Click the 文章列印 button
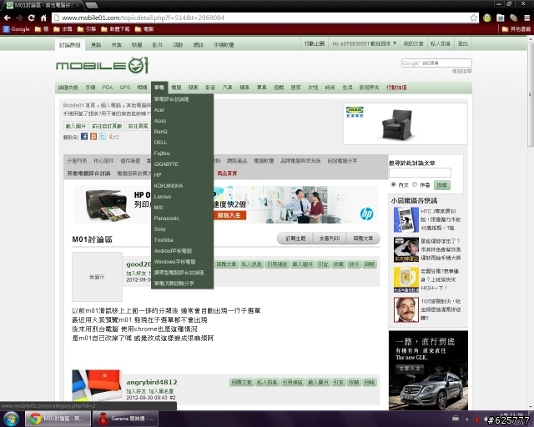 tap(330, 239)
